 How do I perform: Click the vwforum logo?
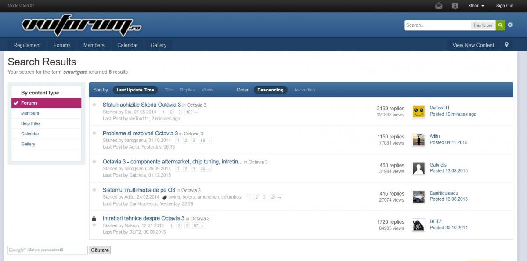[81, 26]
